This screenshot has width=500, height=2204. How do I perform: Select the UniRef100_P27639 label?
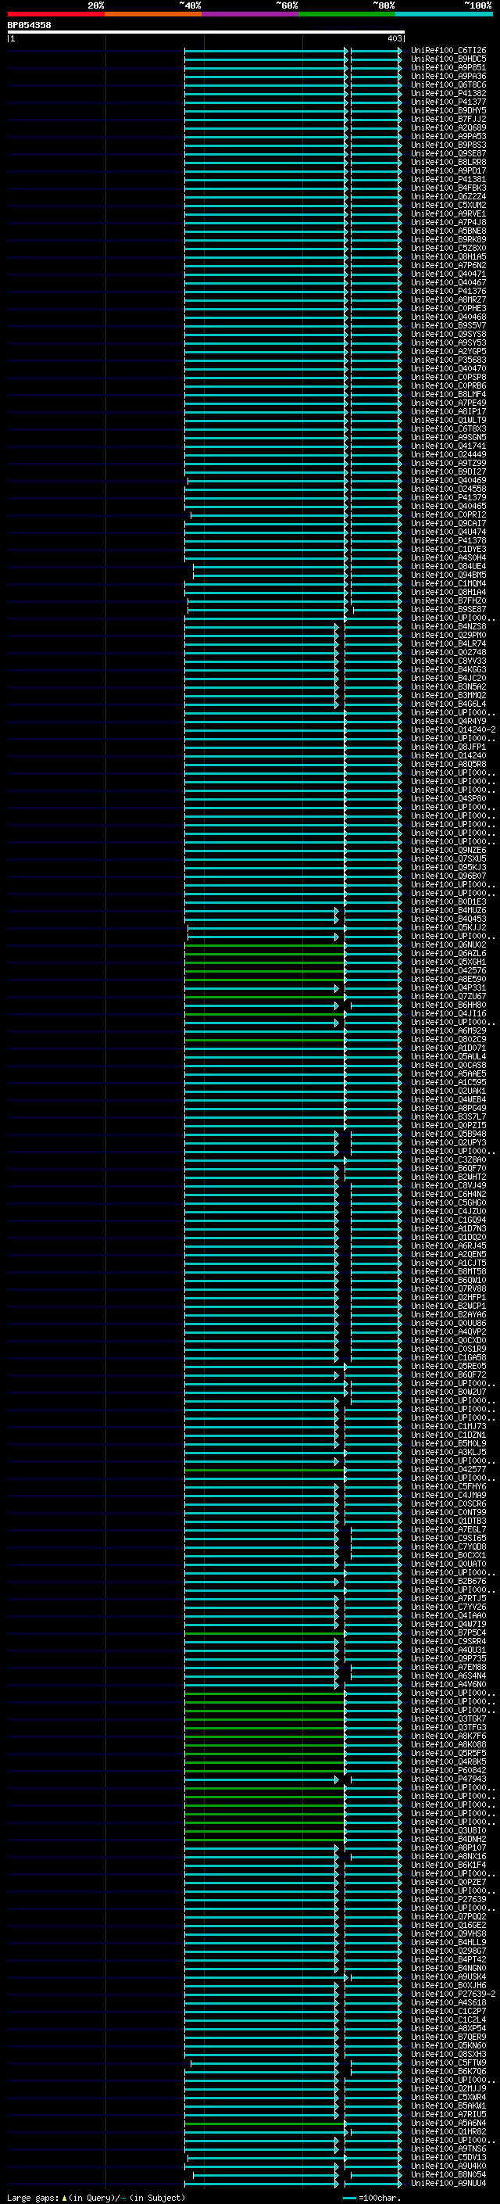click(448, 1899)
